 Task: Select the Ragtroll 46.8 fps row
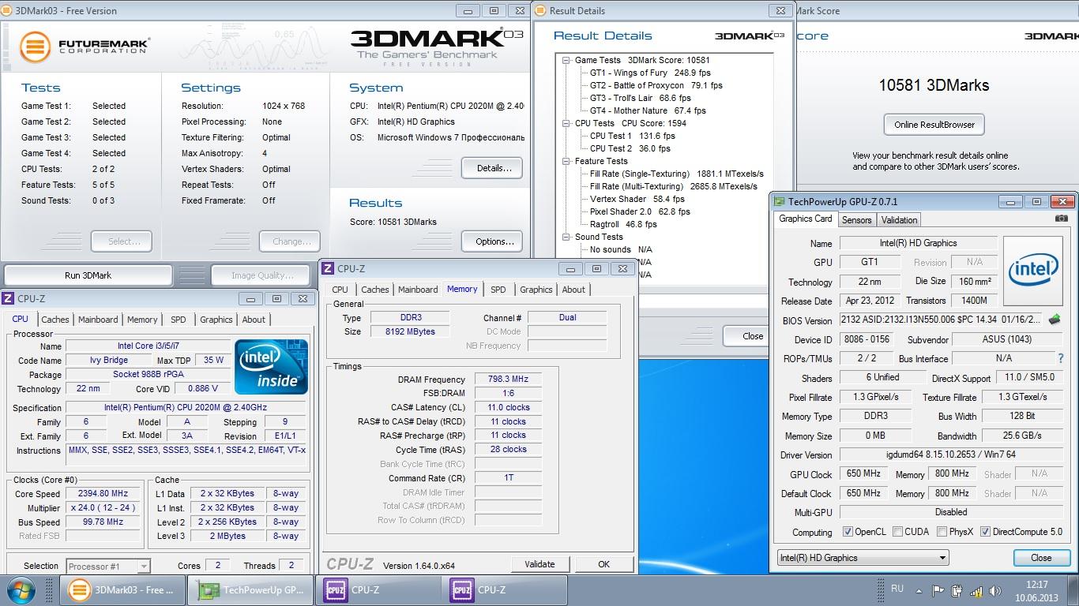pyautogui.click(x=622, y=224)
